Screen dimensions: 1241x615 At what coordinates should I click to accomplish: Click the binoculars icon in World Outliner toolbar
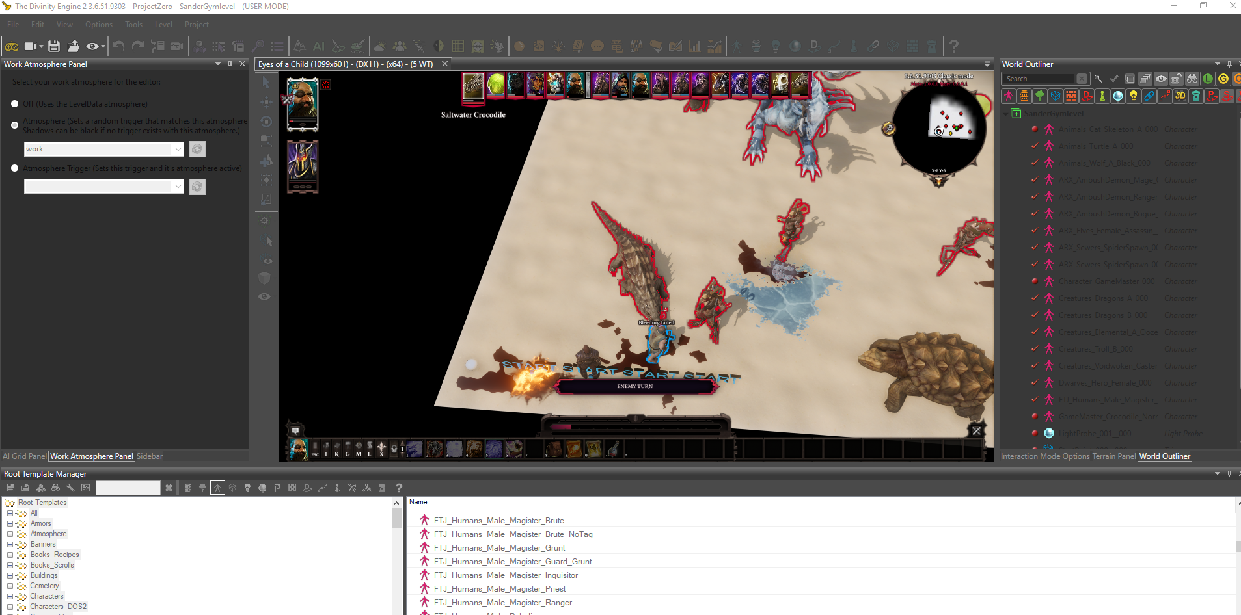1192,79
